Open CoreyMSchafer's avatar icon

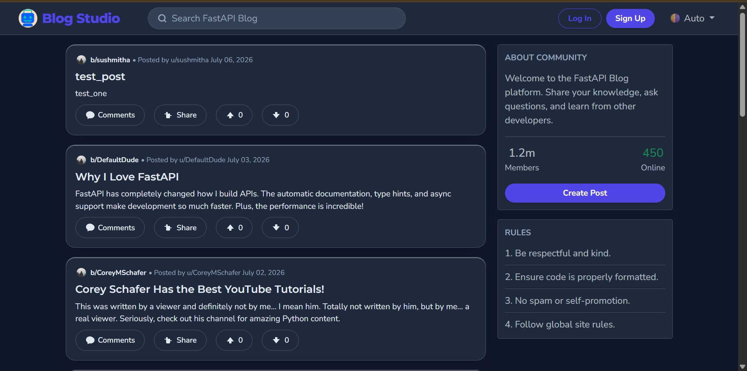(x=81, y=273)
